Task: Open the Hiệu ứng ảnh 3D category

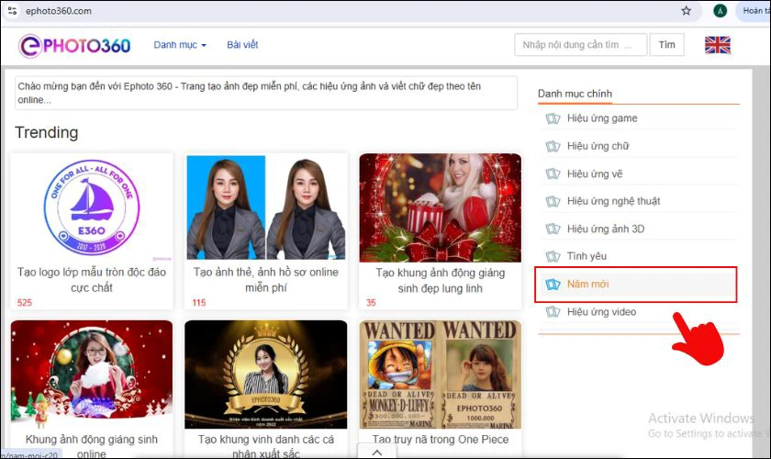Action: pos(605,229)
